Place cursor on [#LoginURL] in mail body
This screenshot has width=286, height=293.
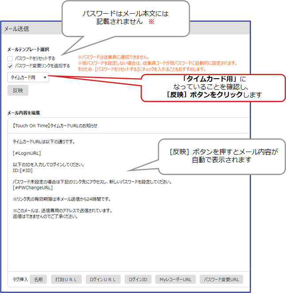click(27, 152)
